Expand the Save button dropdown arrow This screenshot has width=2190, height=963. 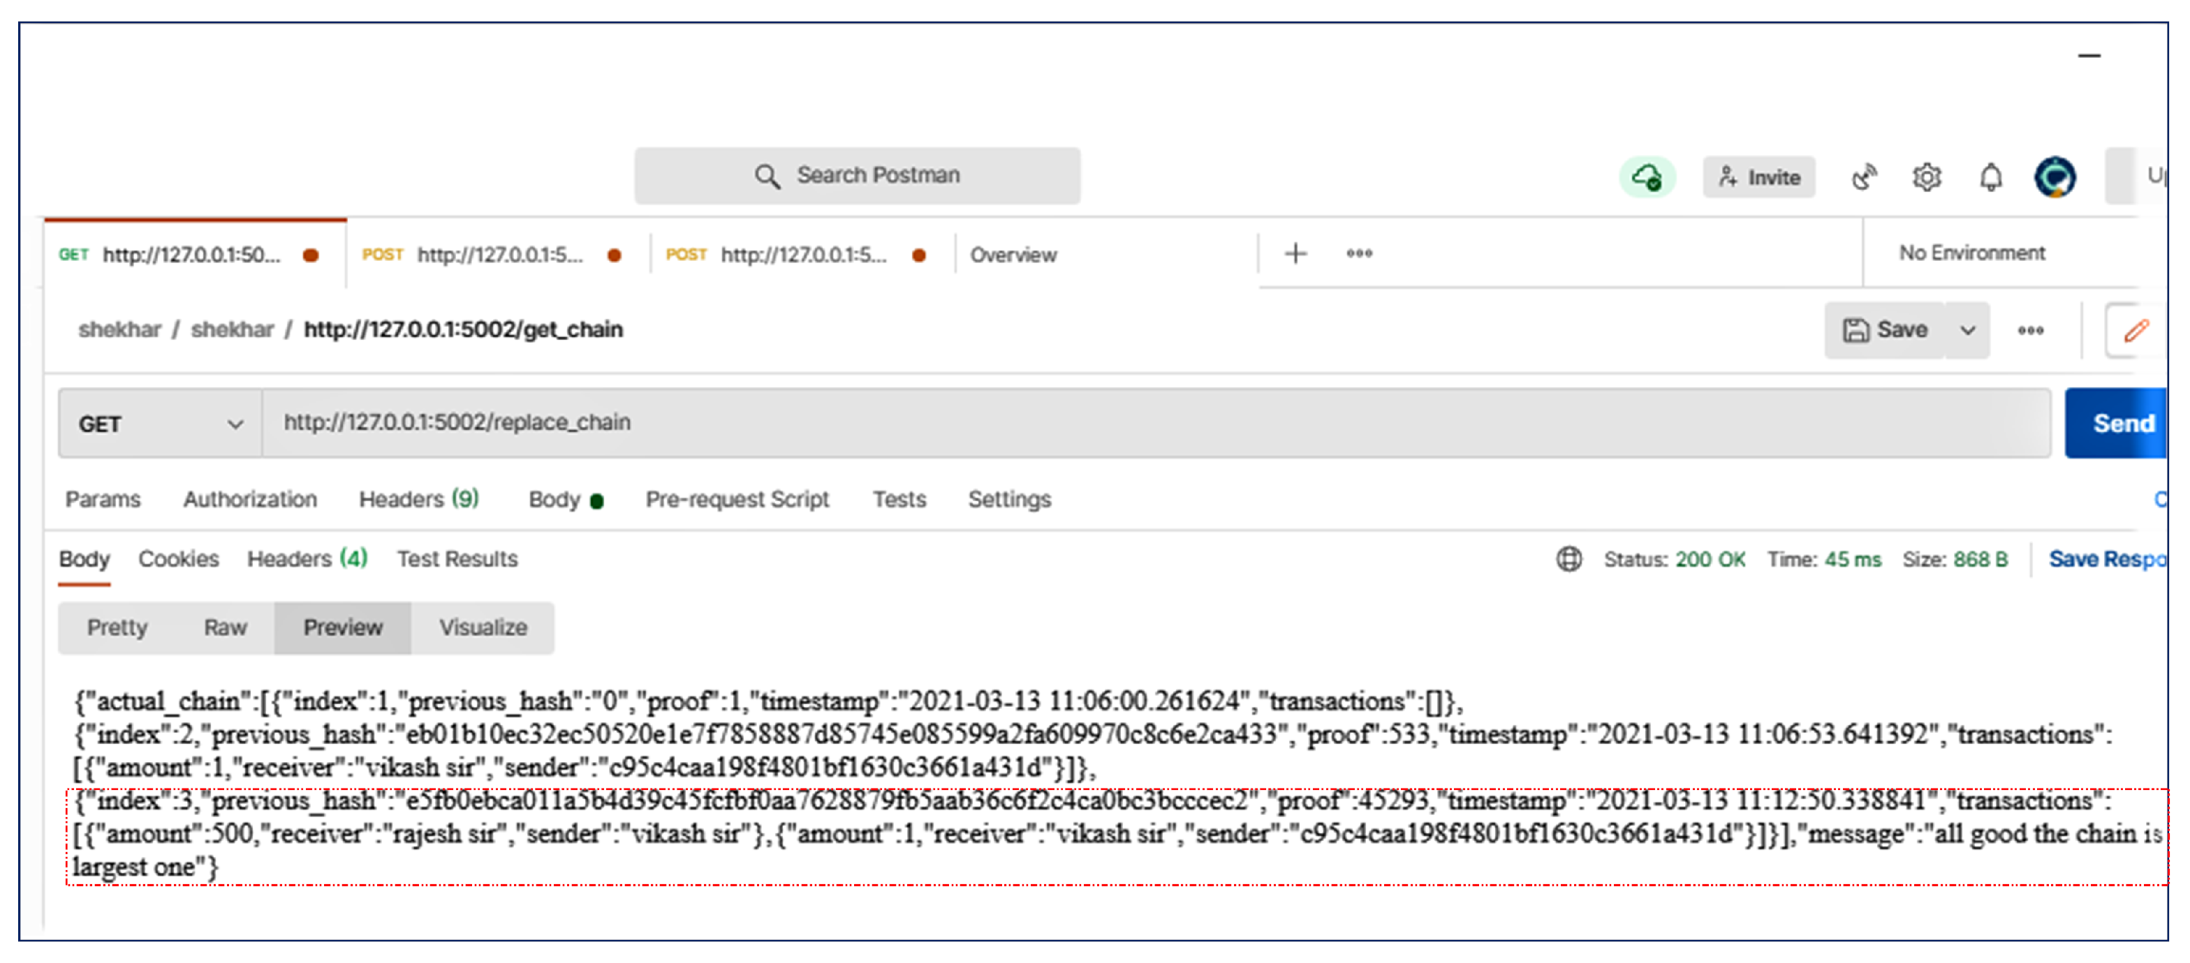click(x=1967, y=330)
